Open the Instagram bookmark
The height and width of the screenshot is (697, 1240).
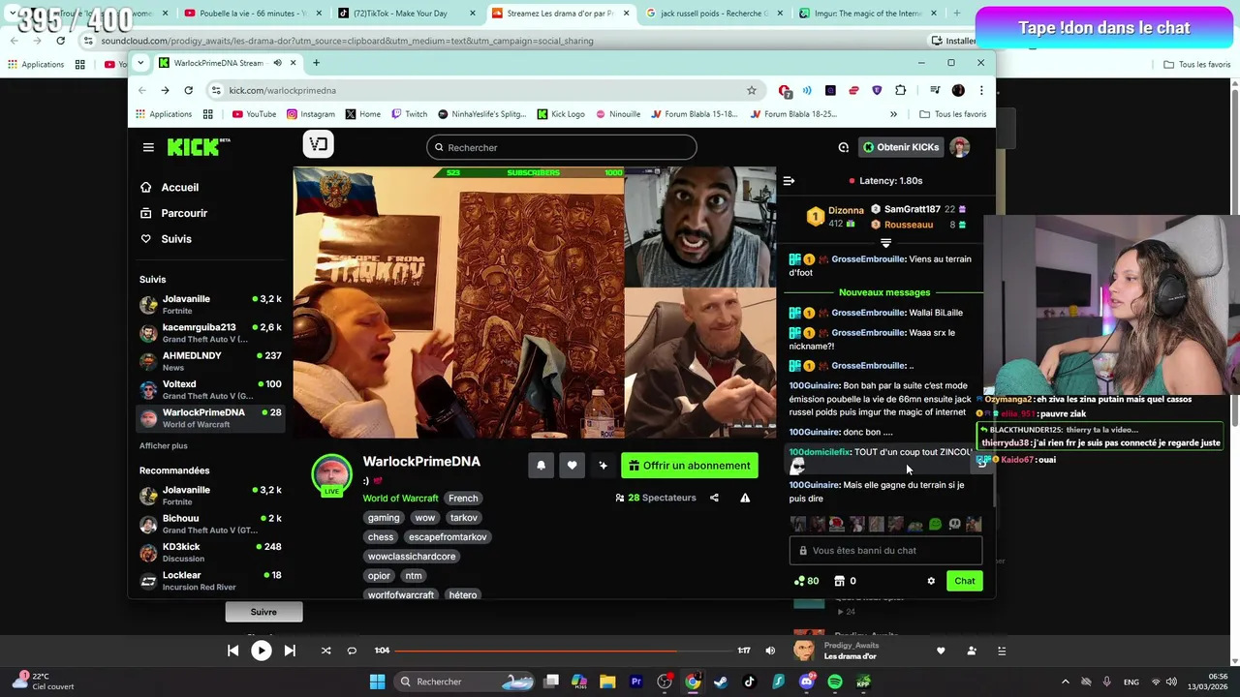(x=310, y=114)
